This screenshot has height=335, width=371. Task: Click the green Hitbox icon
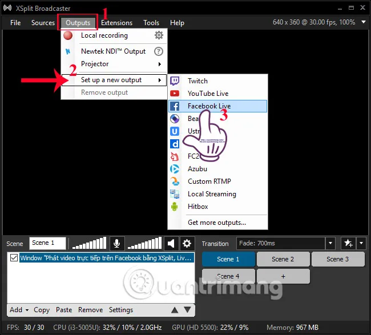[175, 207]
